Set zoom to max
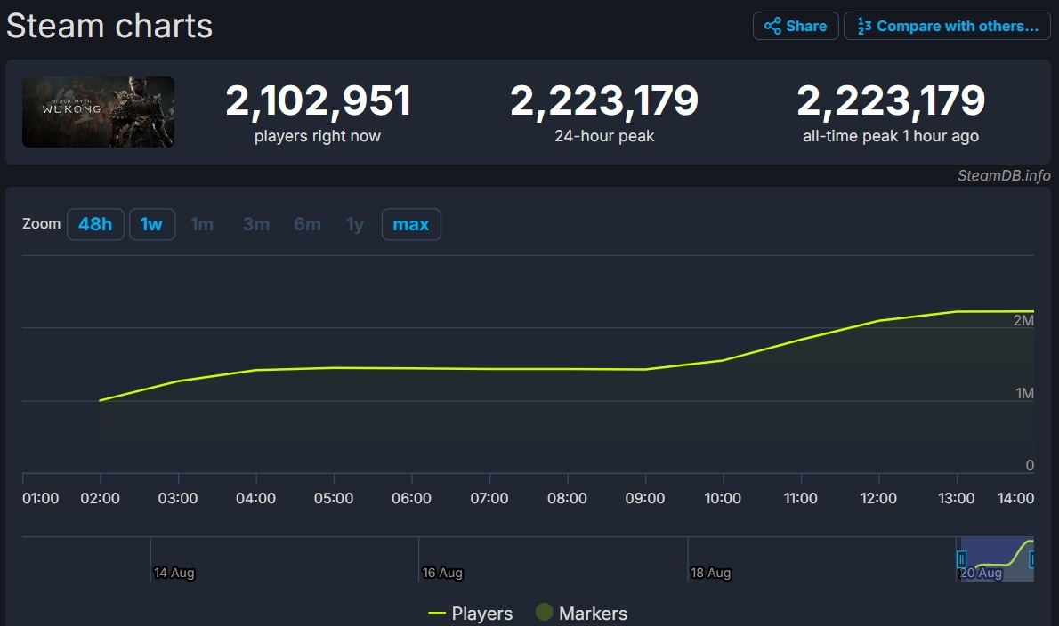 411,224
